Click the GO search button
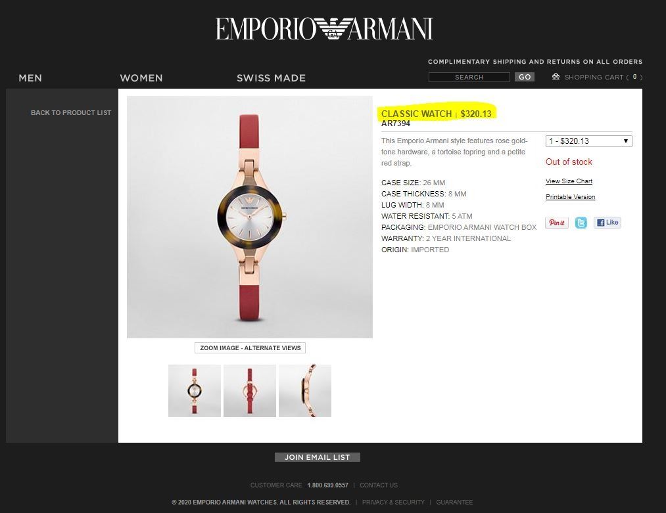Screen dimensions: 666x513 click(x=525, y=77)
